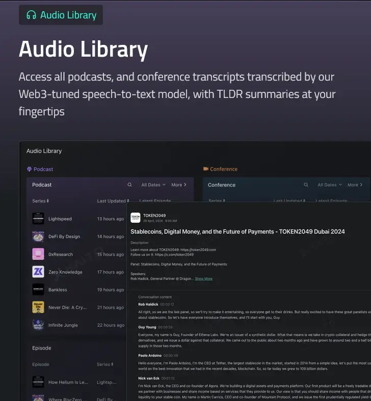Click the Lightsp... series cell in episodes

(x=107, y=382)
